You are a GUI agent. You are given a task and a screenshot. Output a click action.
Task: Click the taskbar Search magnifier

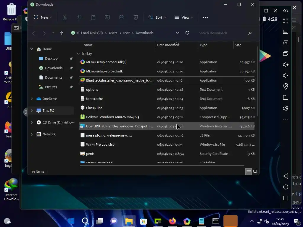coord(85,221)
